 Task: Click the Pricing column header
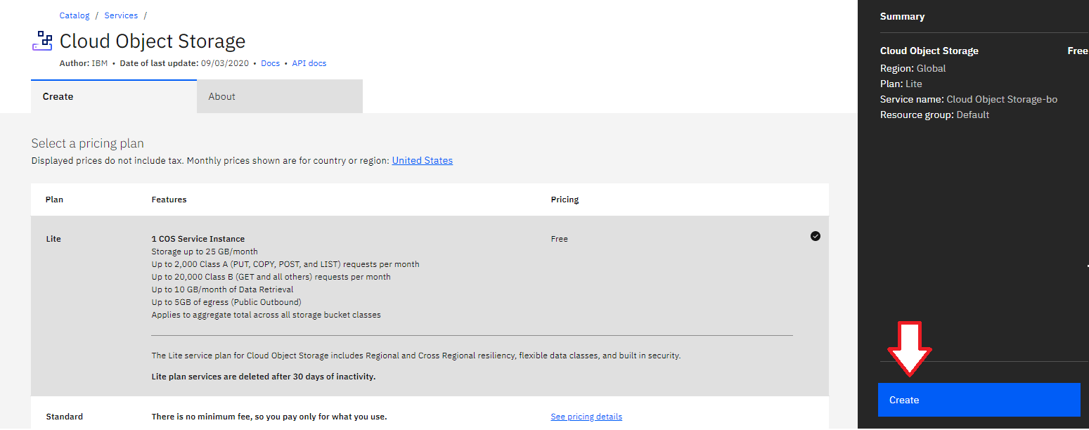tap(565, 200)
